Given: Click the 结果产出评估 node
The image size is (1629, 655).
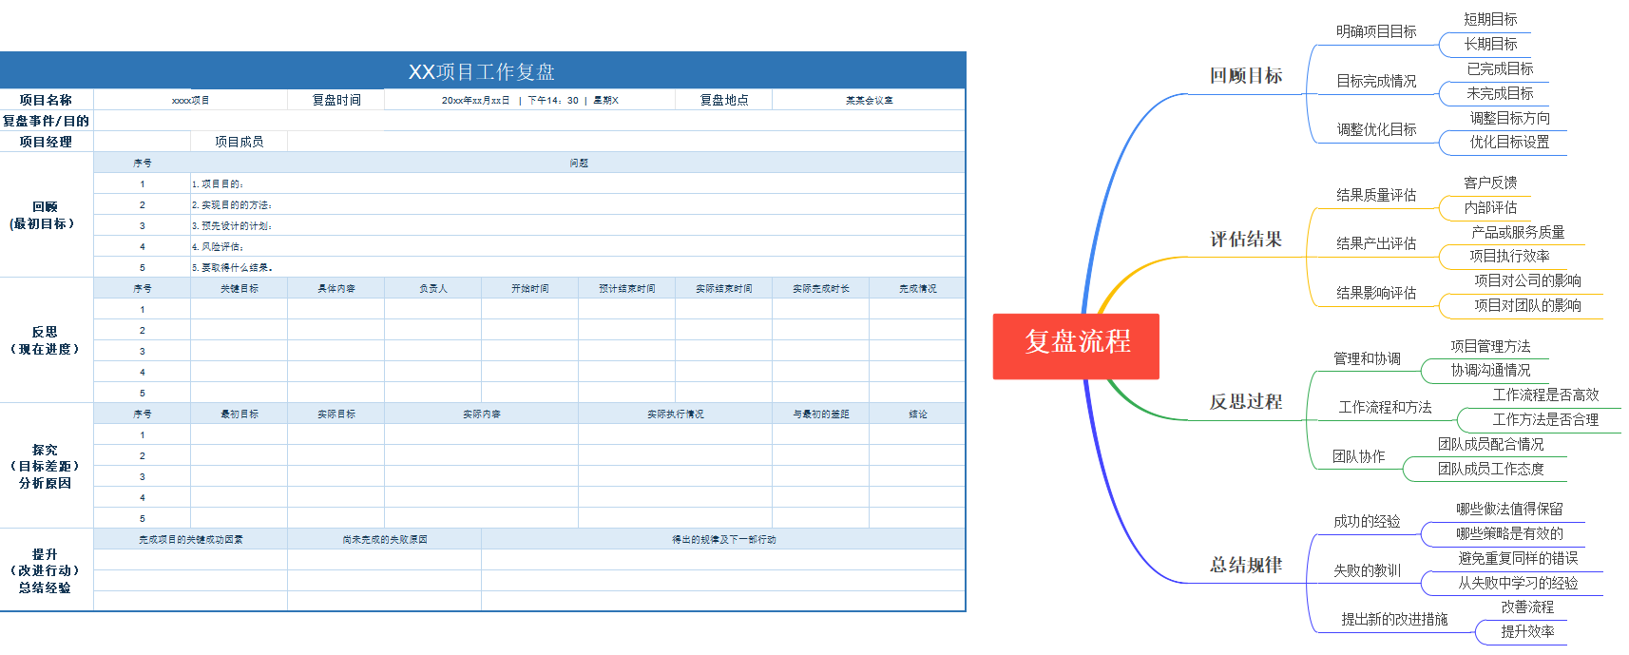Looking at the screenshot, I should pos(1375,243).
